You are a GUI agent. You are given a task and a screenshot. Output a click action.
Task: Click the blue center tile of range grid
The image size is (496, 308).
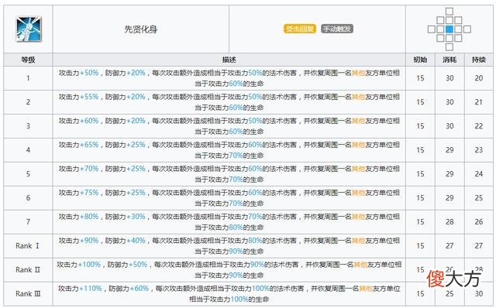[449, 29]
